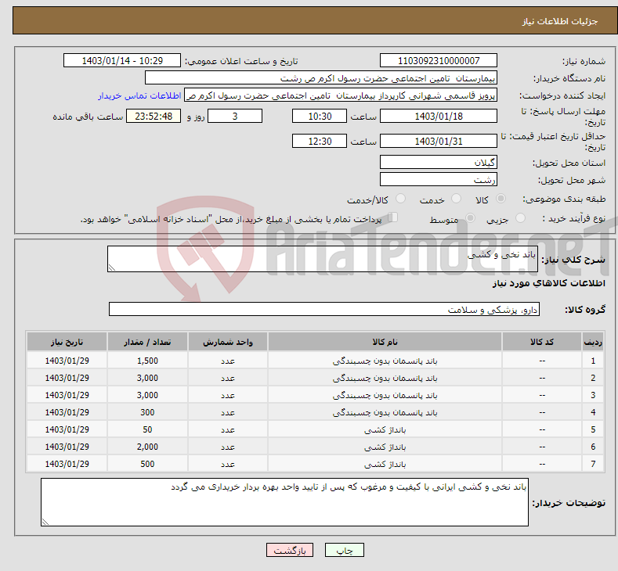
Task: Click the need date 1403/01/29 in row 7
Action: click(x=67, y=465)
